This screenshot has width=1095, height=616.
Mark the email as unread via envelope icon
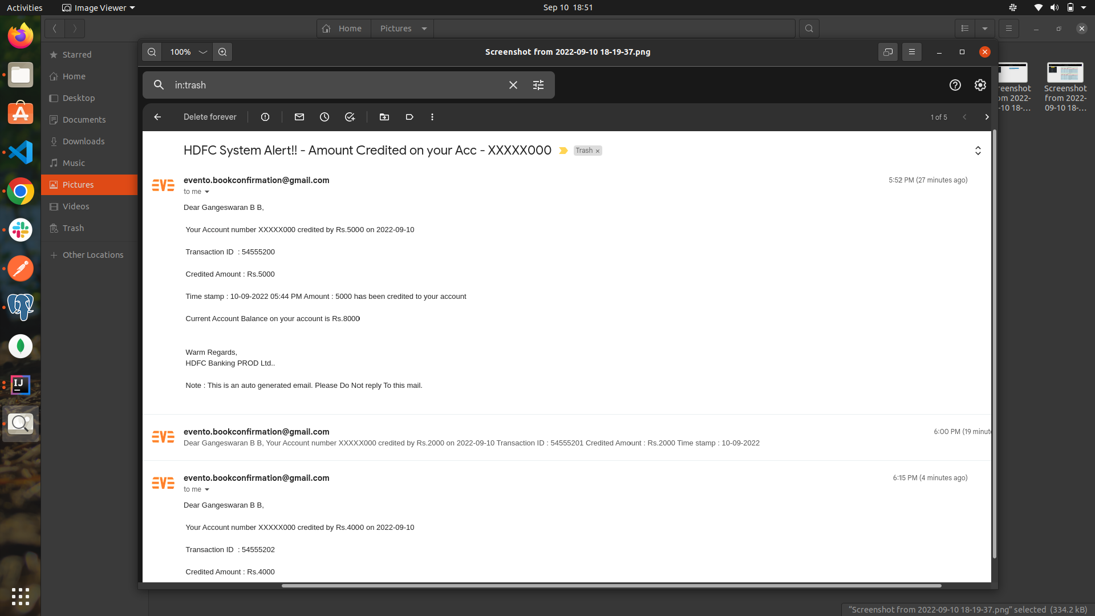tap(299, 117)
